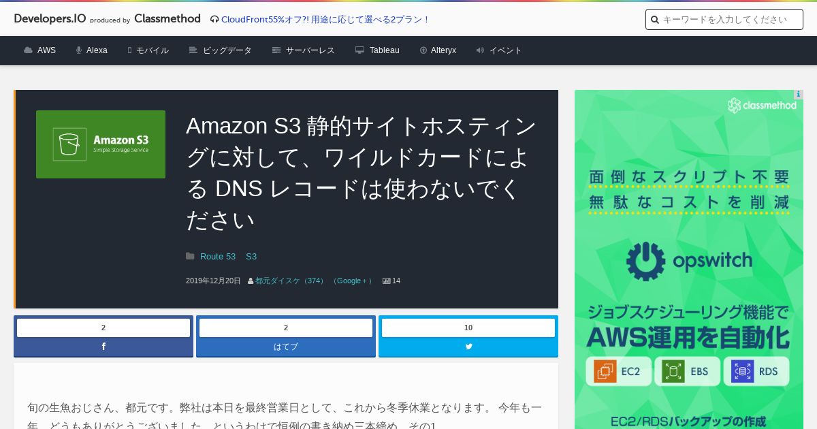Click the view count chart icon
This screenshot has height=429, width=817.
(x=387, y=281)
